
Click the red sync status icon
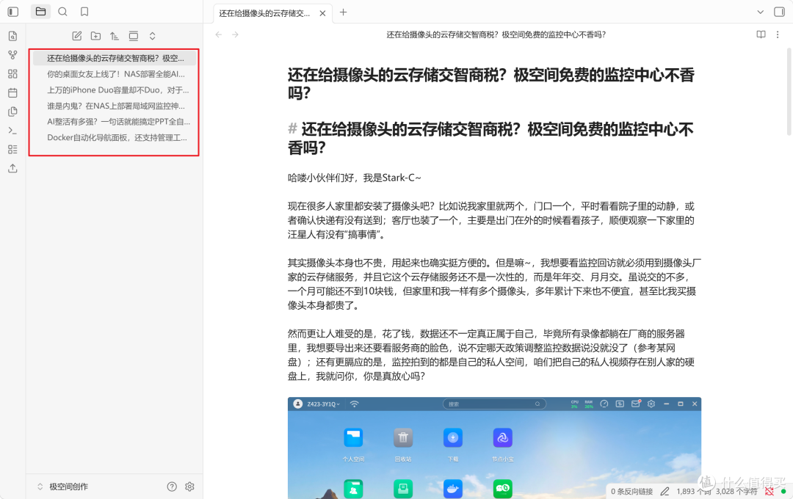click(x=770, y=492)
